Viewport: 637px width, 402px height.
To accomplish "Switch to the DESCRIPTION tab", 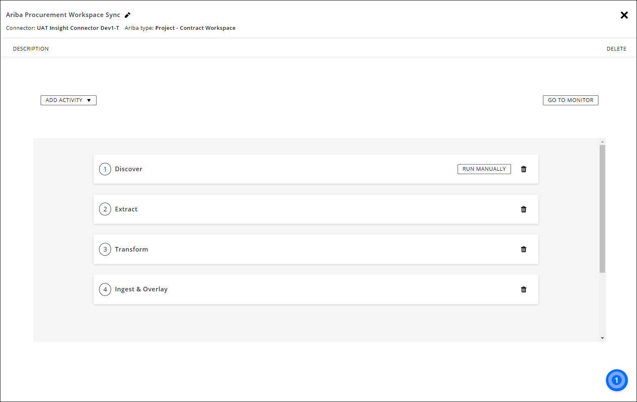I will pyautogui.click(x=31, y=48).
